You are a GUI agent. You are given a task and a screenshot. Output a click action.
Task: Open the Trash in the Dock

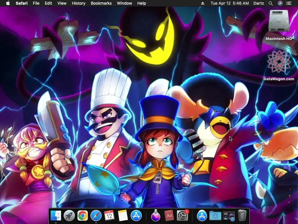pyautogui.click(x=242, y=215)
